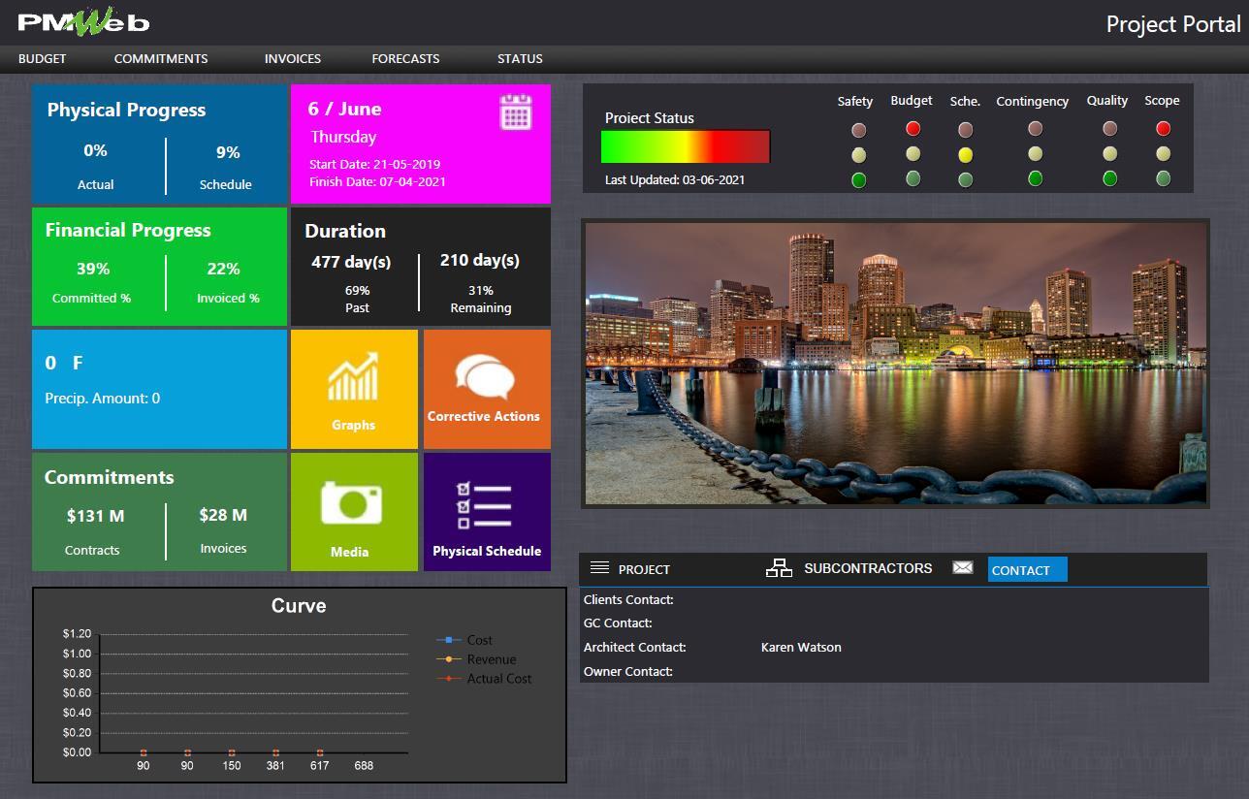The image size is (1249, 799).
Task: Click the Architect Contact label
Action: pyautogui.click(x=635, y=647)
